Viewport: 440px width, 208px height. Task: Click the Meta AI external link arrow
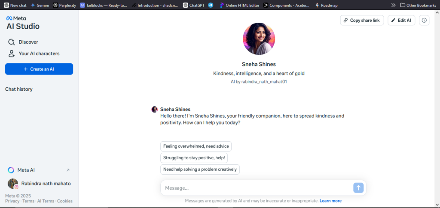pos(67,170)
